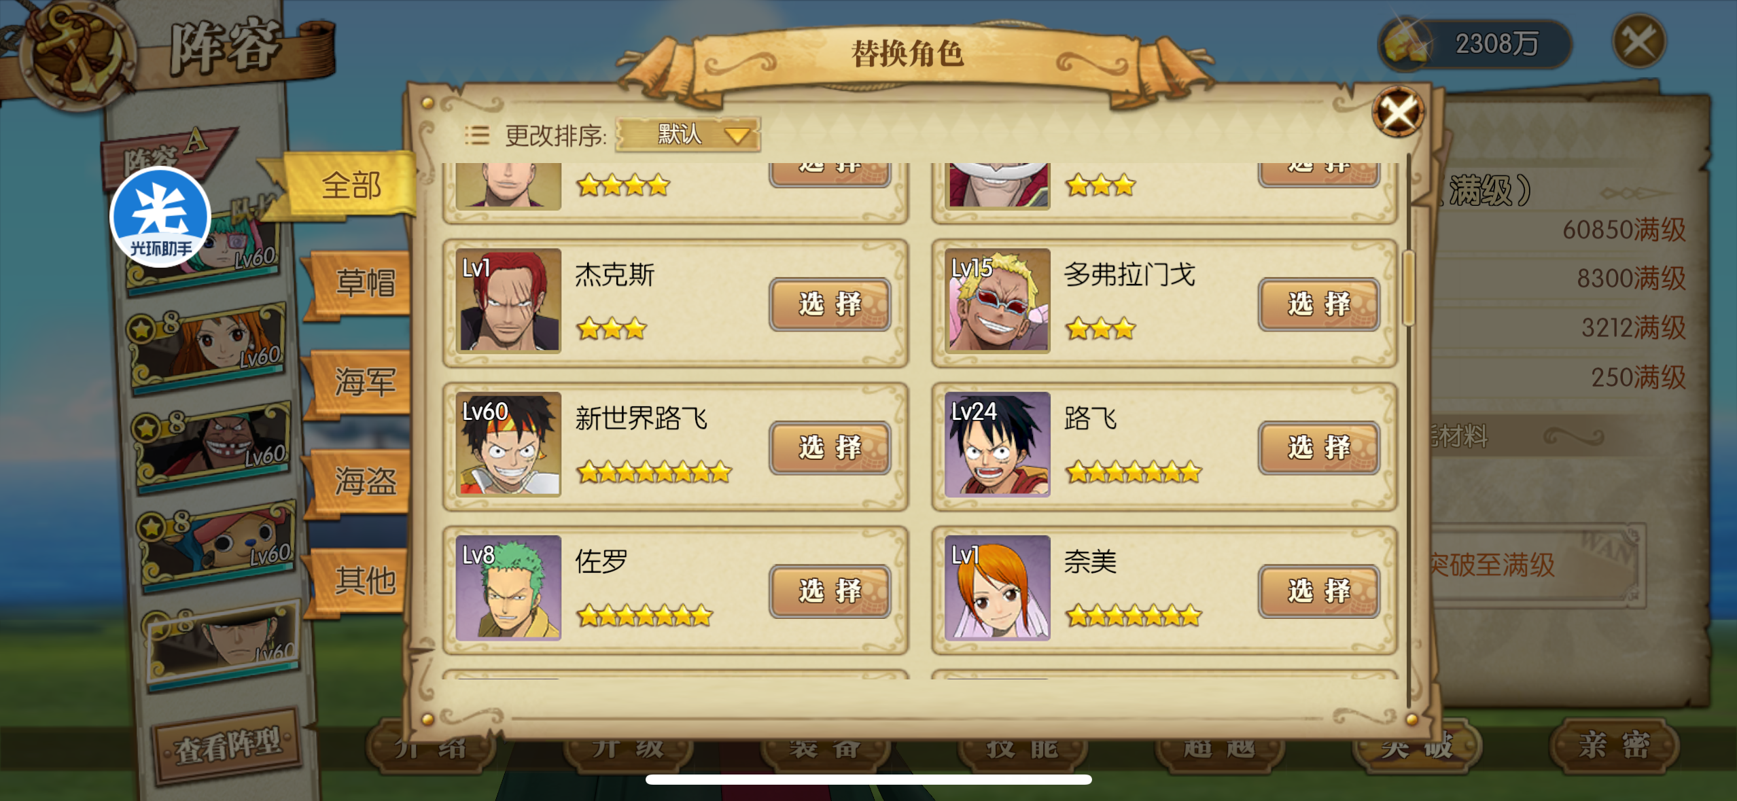Select Nami's Lv60 portrait in the lineup
The image size is (1737, 801).
point(209,346)
